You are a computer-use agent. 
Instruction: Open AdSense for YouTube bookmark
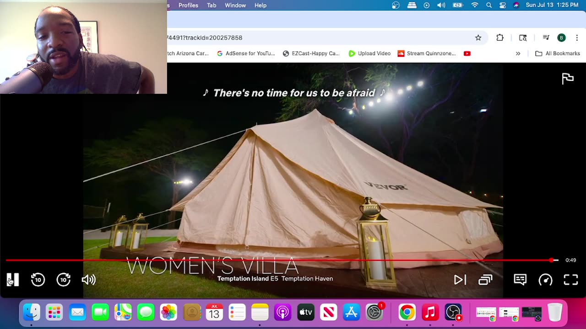246,53
